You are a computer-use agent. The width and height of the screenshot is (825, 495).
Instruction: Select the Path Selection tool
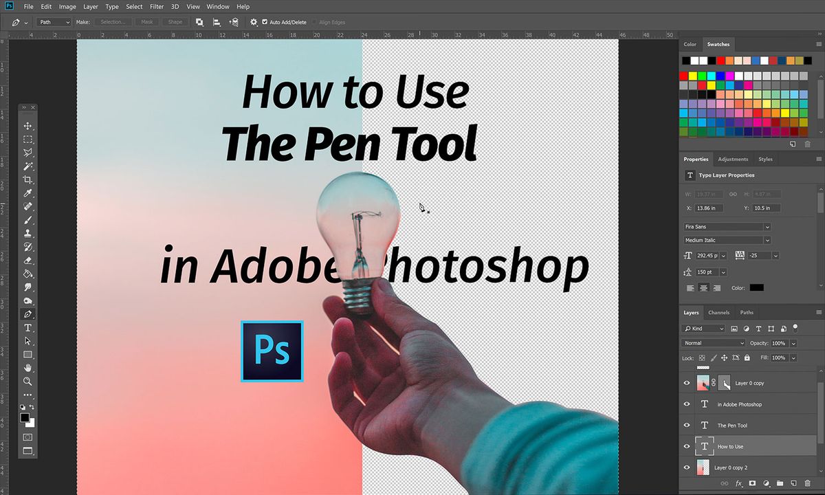coord(28,341)
